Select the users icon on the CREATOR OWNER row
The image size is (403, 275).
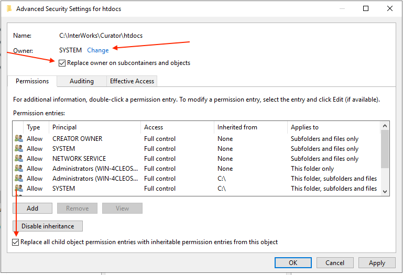coord(19,138)
